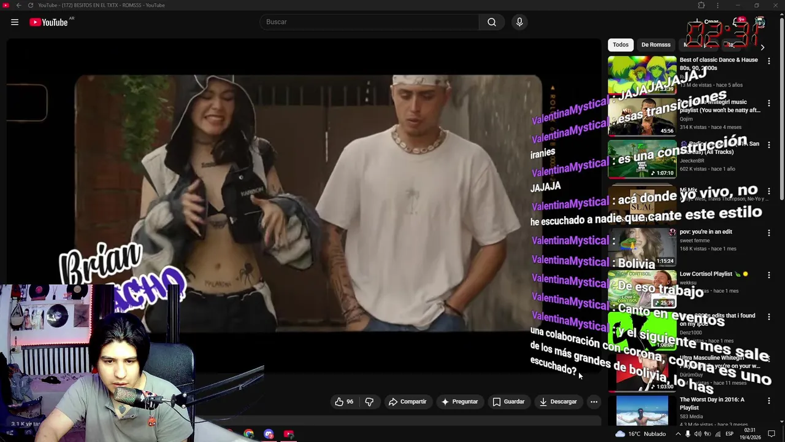Open the 1:07:10 green racing thumbnail
Image resolution: width=785 pixels, height=442 pixels.
pos(642,159)
